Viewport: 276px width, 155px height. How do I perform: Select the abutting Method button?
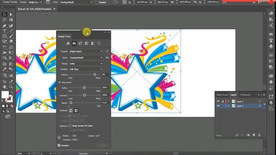coord(71,111)
